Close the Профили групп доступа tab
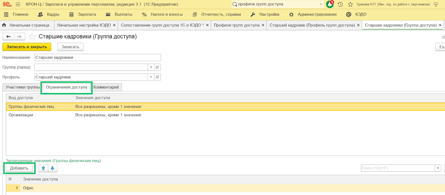 pos(263,25)
